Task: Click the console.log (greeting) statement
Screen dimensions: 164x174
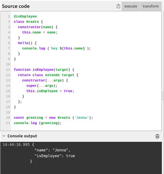Action: click(38, 123)
